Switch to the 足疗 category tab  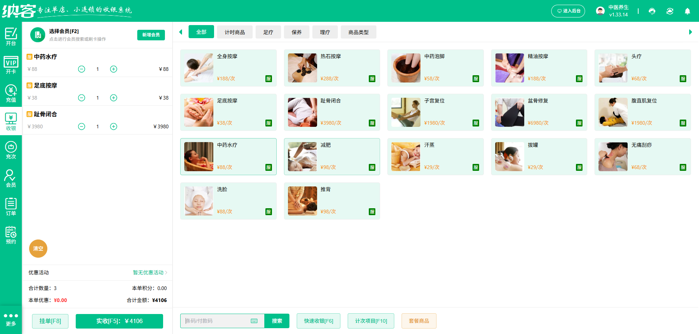coord(268,32)
